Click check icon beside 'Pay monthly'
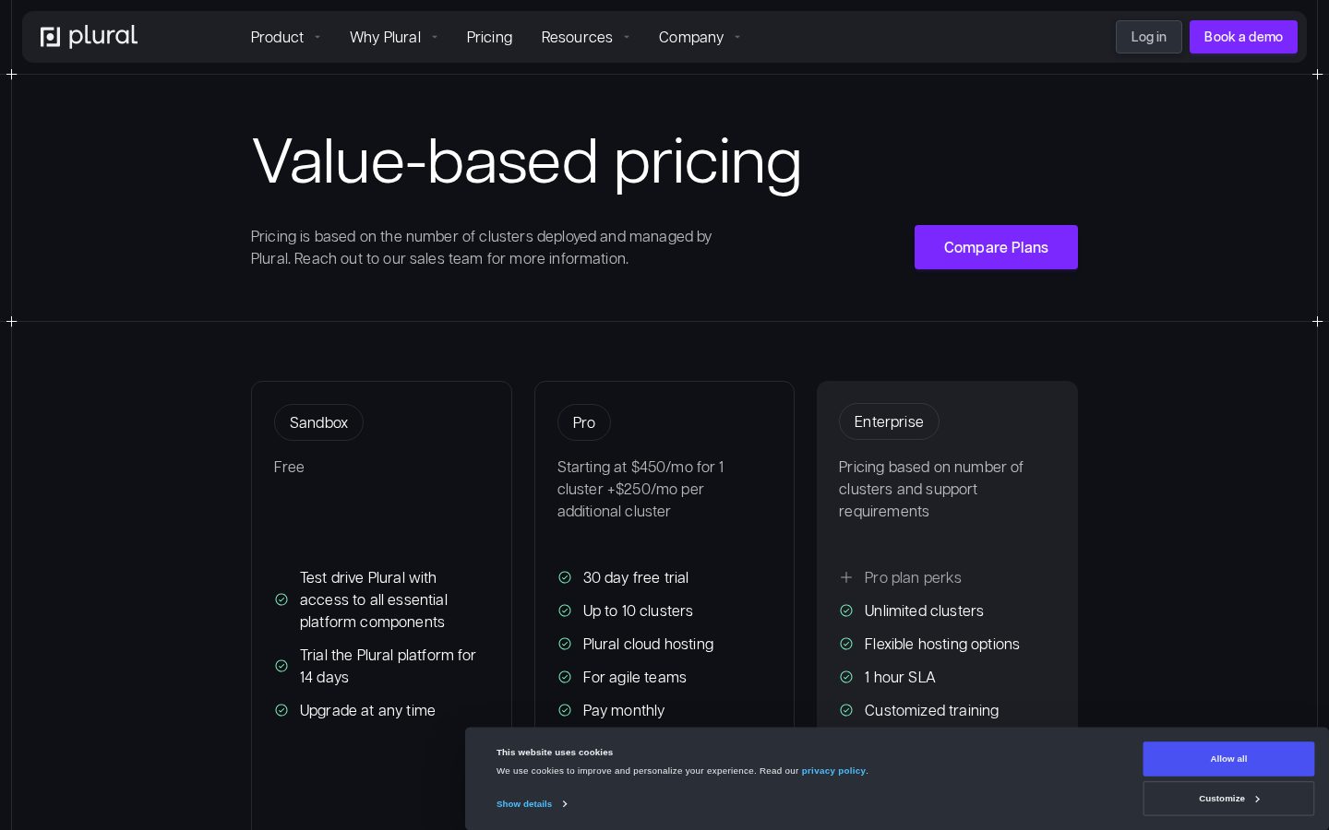Viewport: 1329px width, 830px height. 565,710
